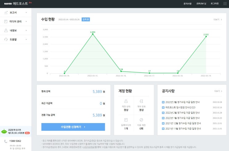Click the 수입전환 신청하기 button

pos(73,127)
